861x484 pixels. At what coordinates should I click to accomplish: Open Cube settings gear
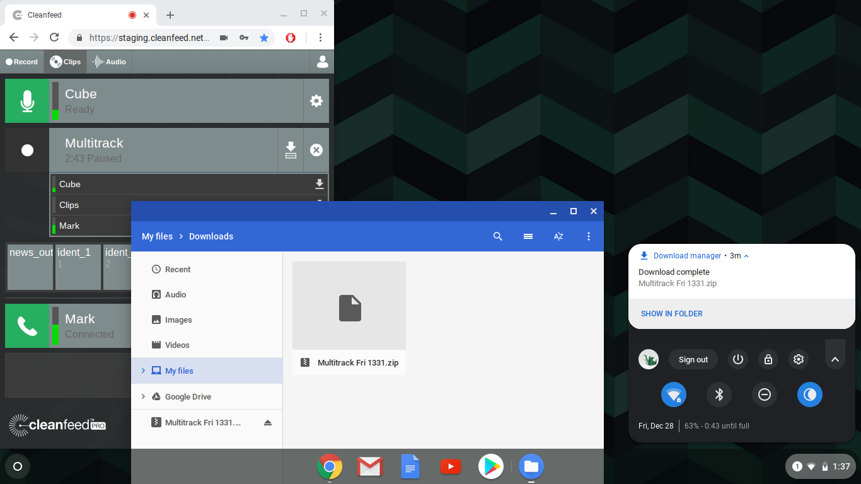tap(316, 101)
